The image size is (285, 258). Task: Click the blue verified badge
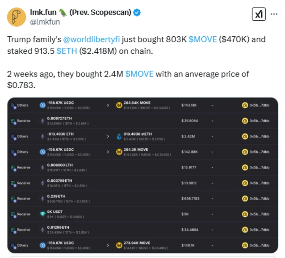[x=137, y=13]
